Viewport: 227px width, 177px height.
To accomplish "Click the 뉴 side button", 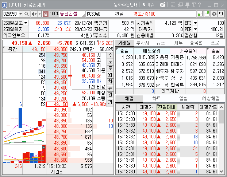I will click(110, 88).
